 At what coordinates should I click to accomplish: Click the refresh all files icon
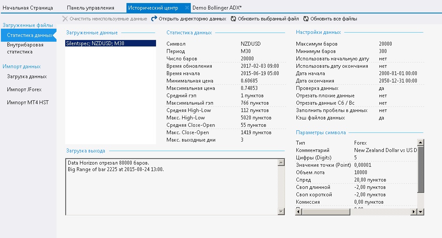[306, 19]
